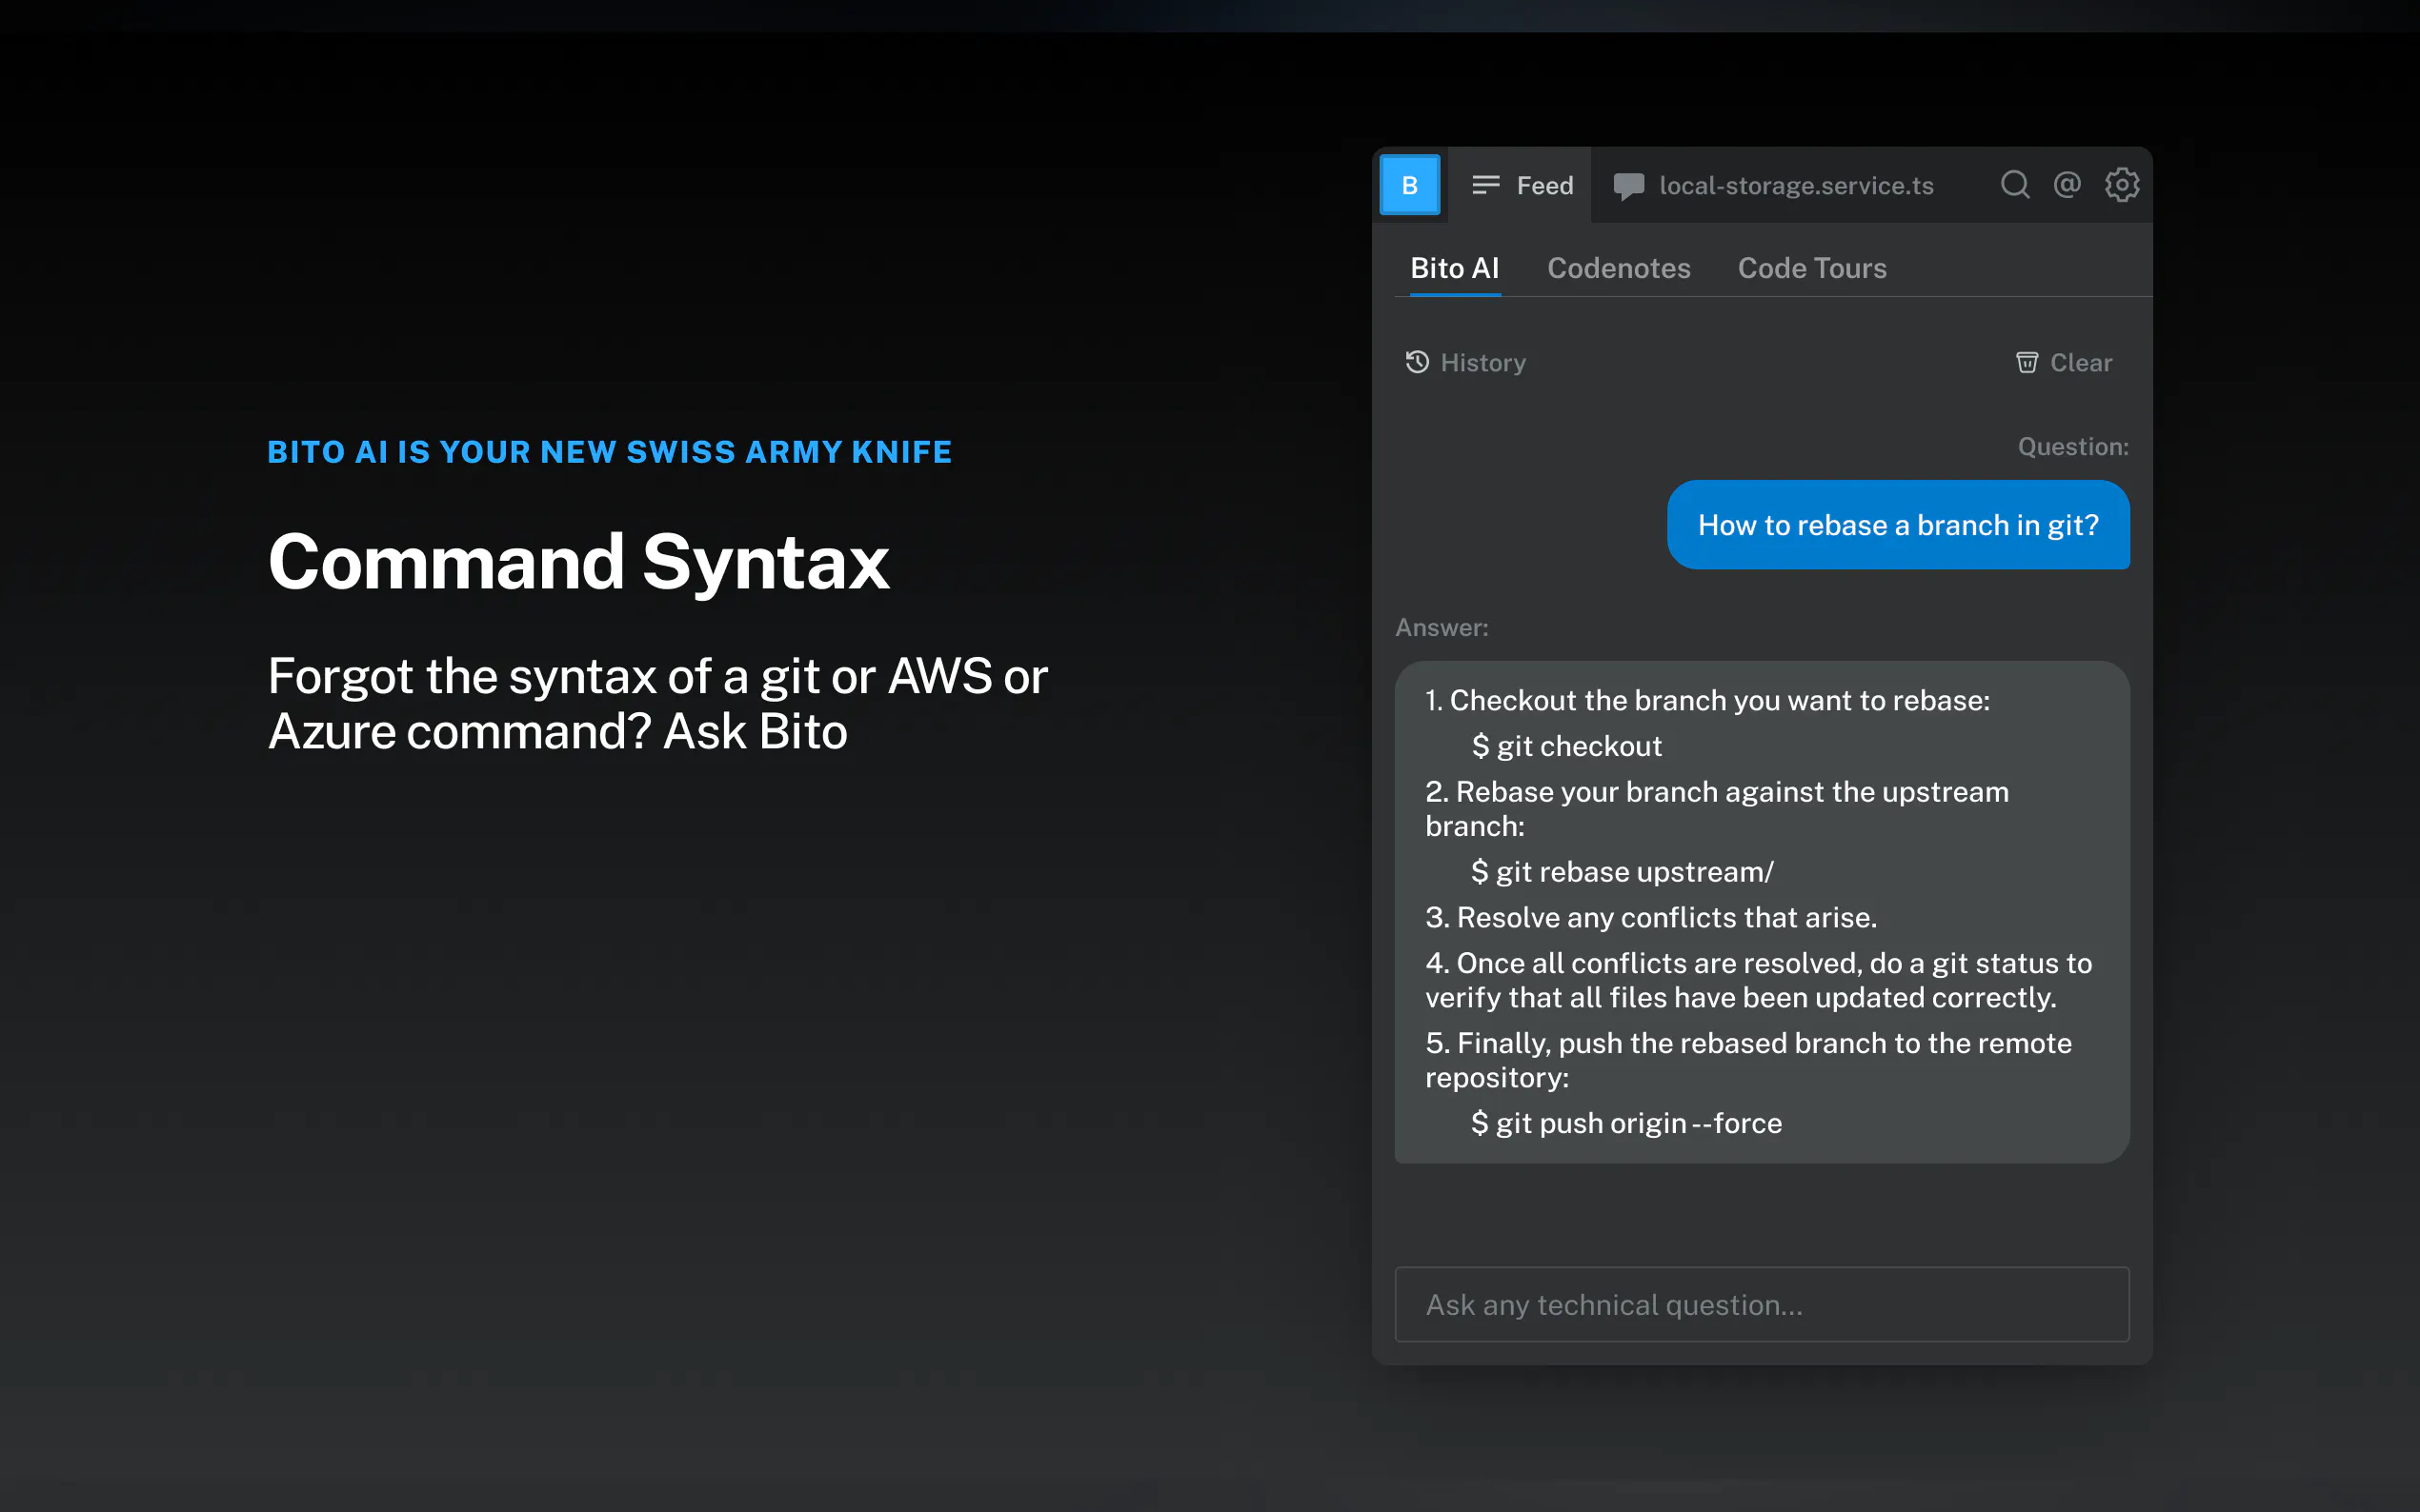Click the Feed lines icon
This screenshot has width=2420, height=1512.
[1485, 185]
